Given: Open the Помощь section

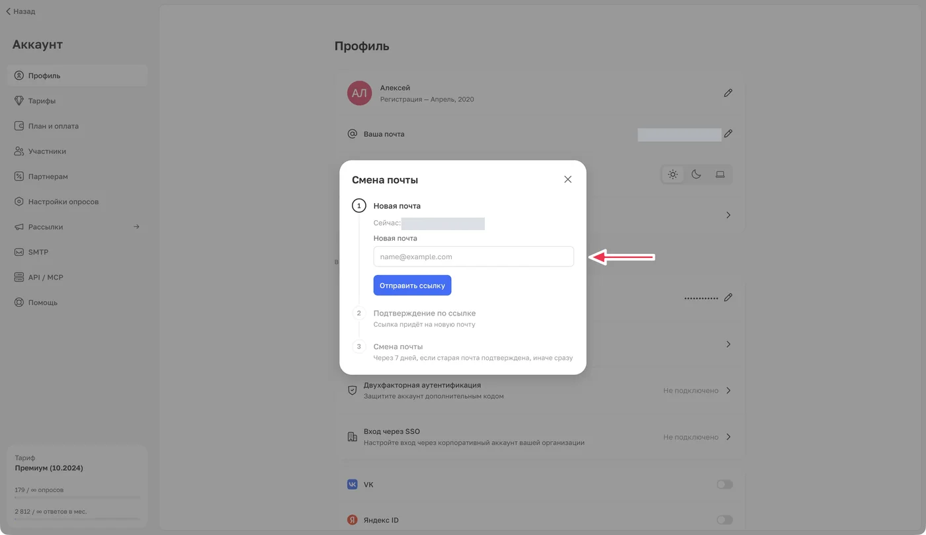Looking at the screenshot, I should (x=77, y=302).
